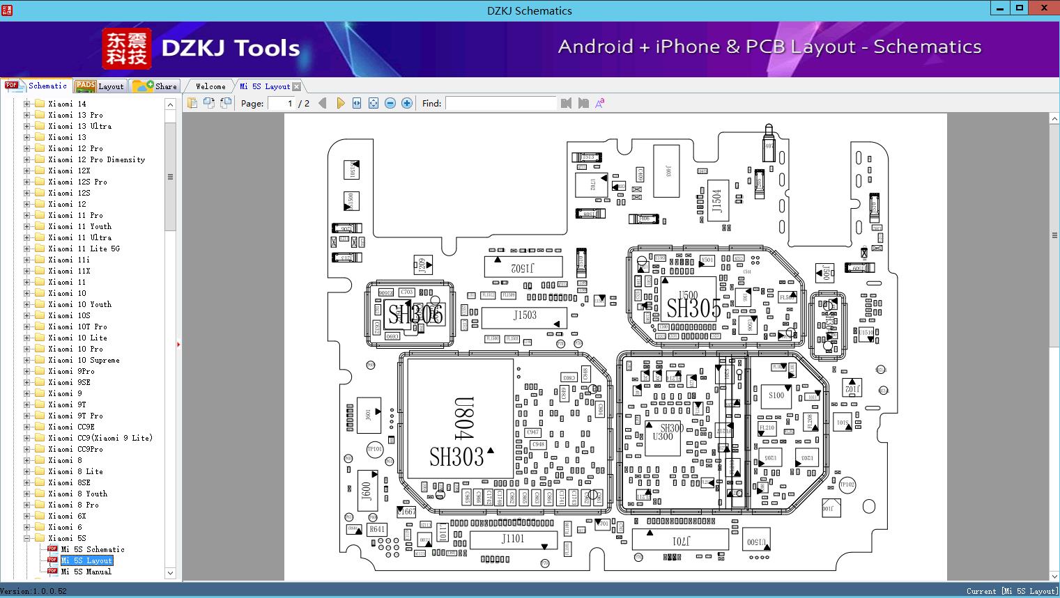Close the Mi 5S Layout tab
Image resolution: width=1060 pixels, height=598 pixels.
pos(296,86)
